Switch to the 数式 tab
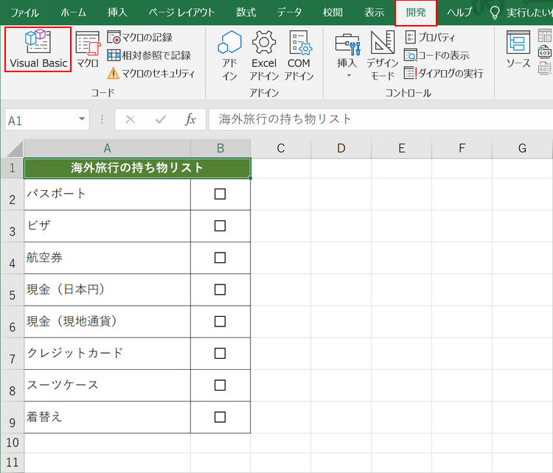553x473 pixels. [246, 13]
